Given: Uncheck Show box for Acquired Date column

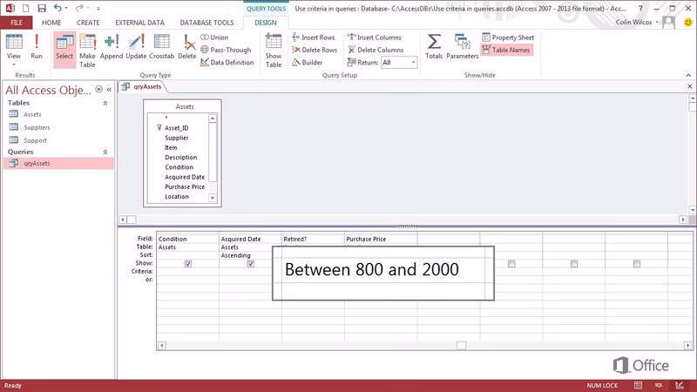Looking at the screenshot, I should coord(251,264).
